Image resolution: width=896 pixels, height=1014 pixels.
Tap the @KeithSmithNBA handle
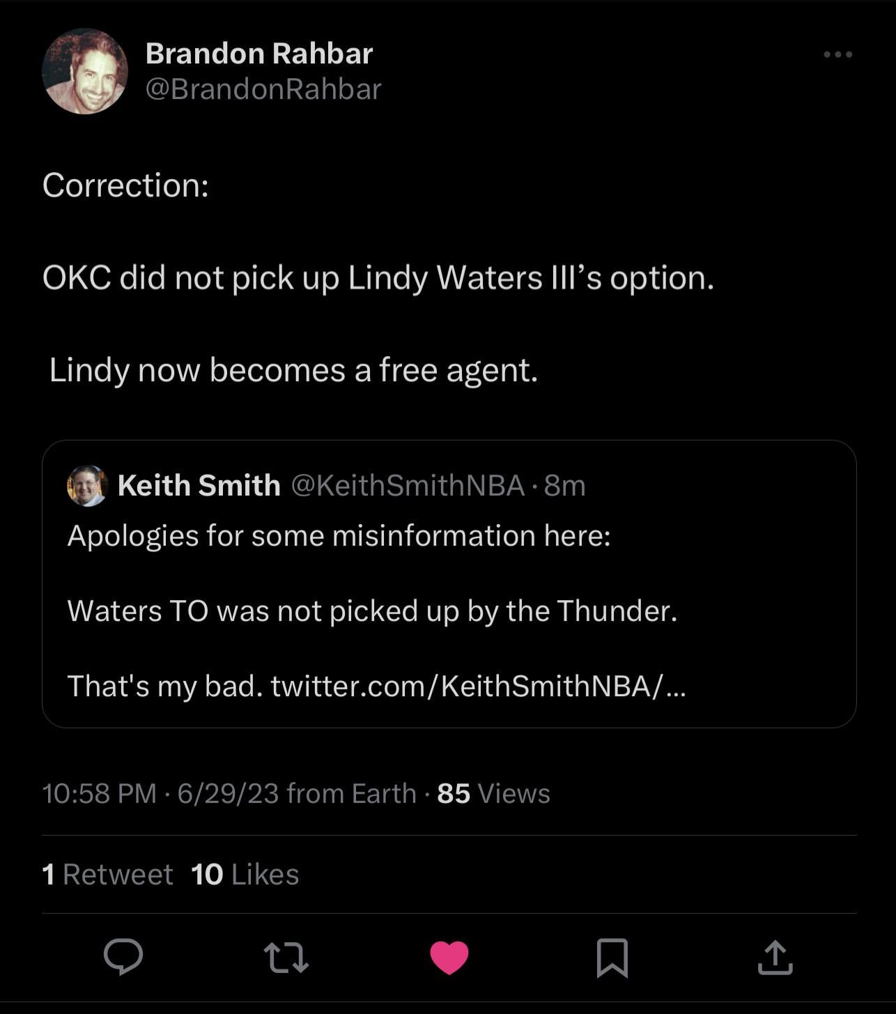point(407,485)
